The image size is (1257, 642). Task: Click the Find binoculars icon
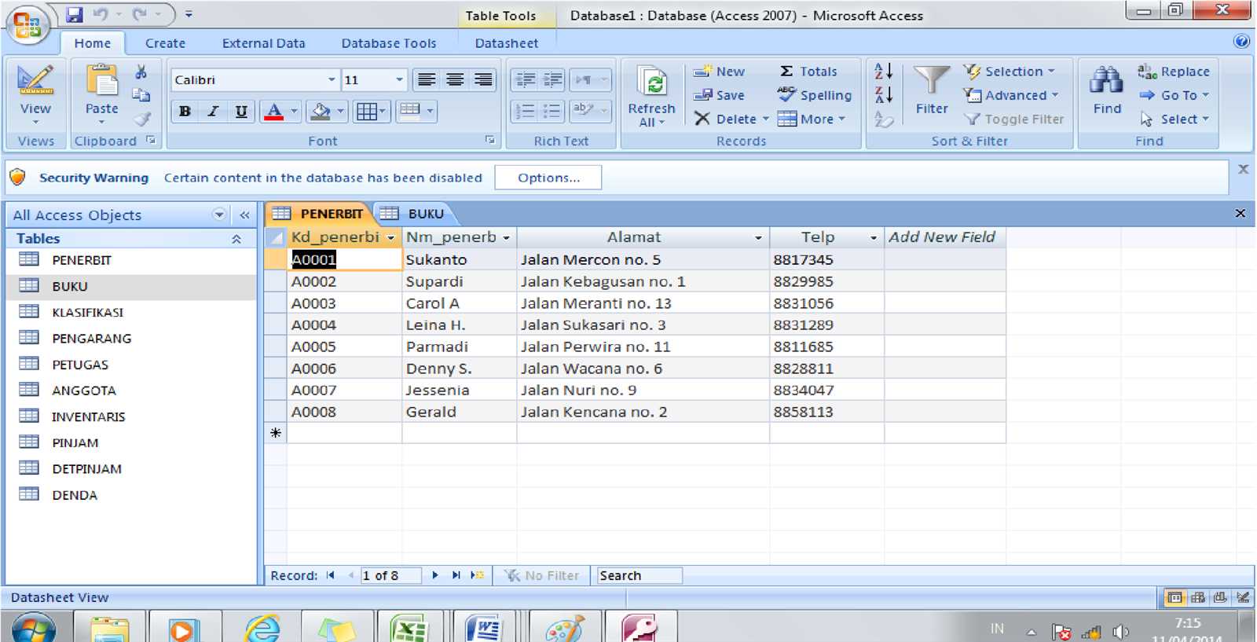[1106, 80]
